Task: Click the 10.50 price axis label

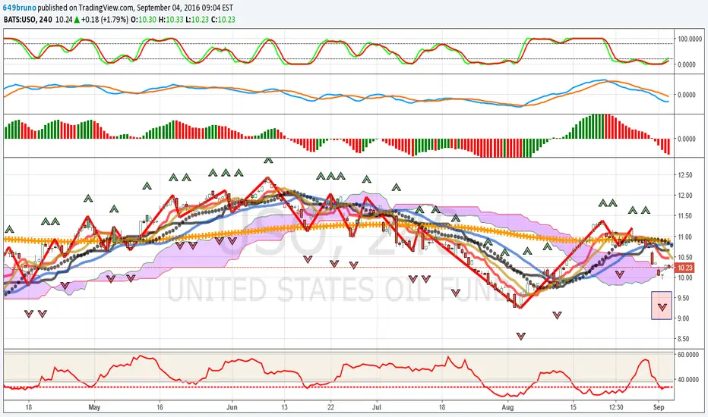Action: 685,258
